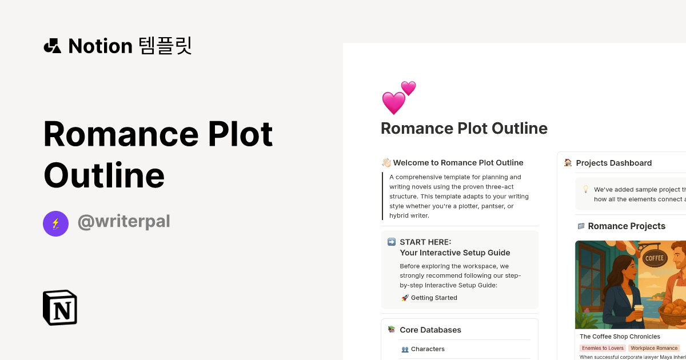Select the Enemies to Lovers tag
The image size is (686, 360).
(x=603, y=347)
